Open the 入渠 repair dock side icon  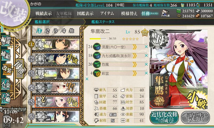(6, 84)
